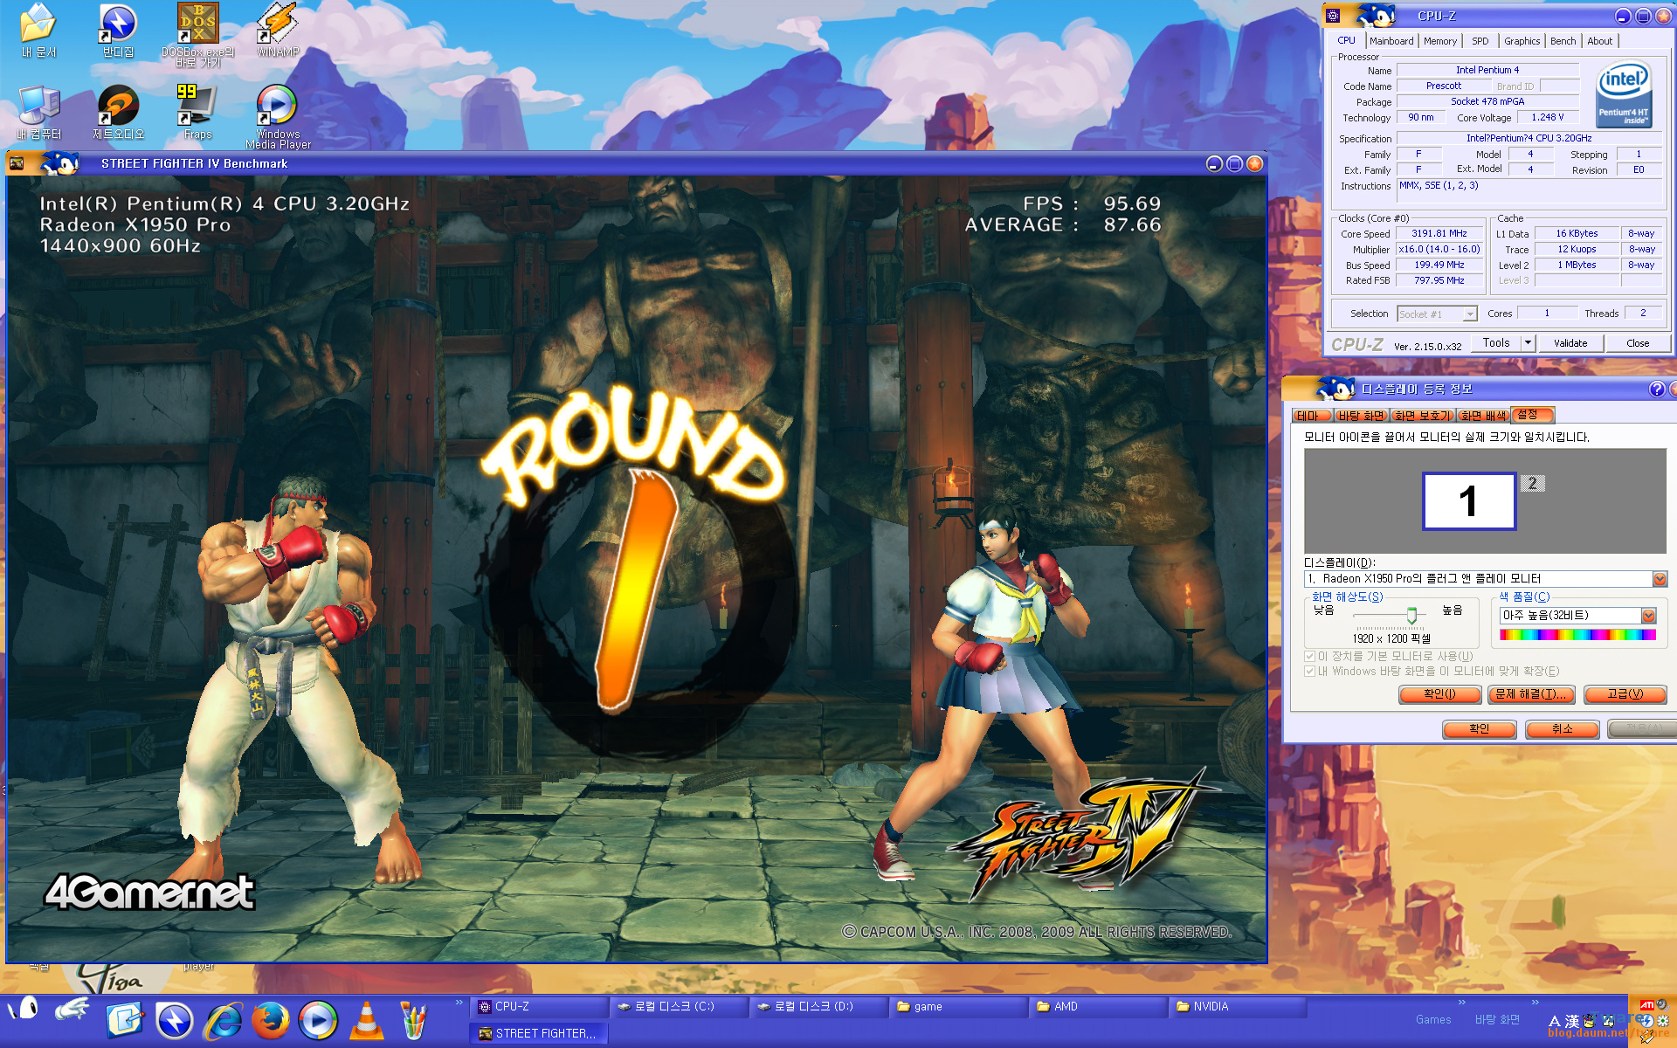Screen dimensions: 1677x1048
Task: Click the Winamp tray icon
Action: pyautogui.click(x=1647, y=1038)
